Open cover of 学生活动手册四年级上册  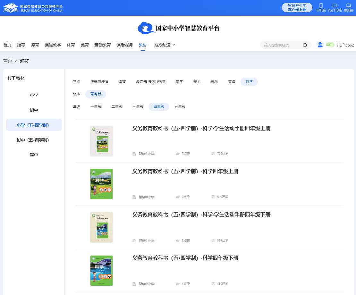coord(101,141)
